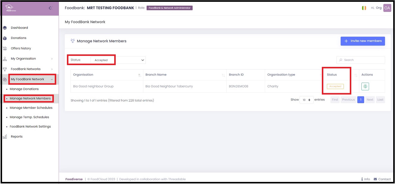Go to Manage Donations
The width and height of the screenshot is (395, 184).
pyautogui.click(x=24, y=89)
